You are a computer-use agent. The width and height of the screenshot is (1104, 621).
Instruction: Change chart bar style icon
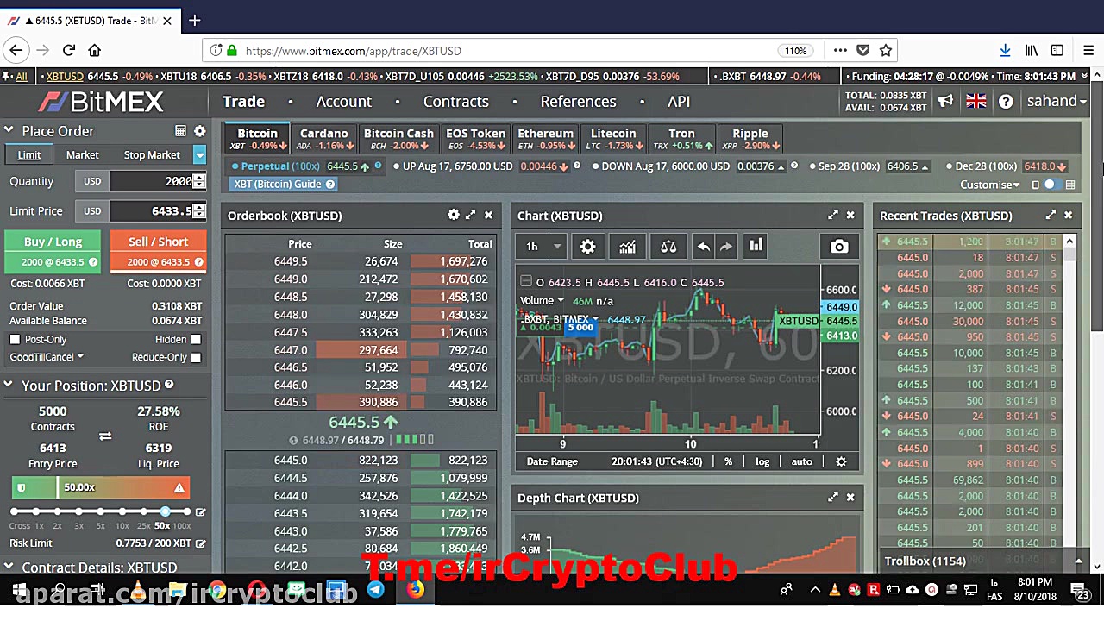coord(756,246)
